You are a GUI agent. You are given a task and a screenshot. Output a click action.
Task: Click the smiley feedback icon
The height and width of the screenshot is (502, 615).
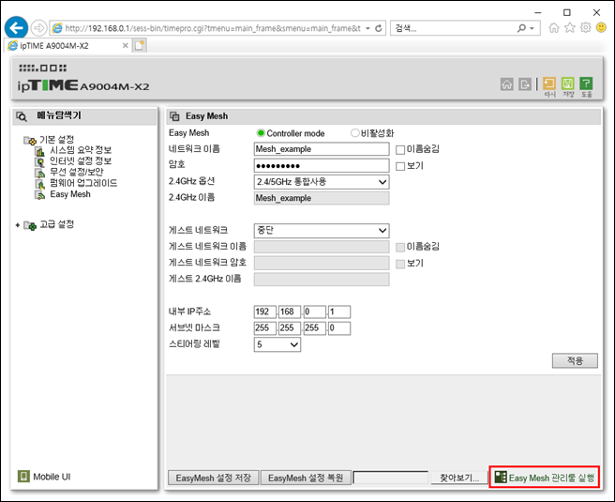pos(601,27)
